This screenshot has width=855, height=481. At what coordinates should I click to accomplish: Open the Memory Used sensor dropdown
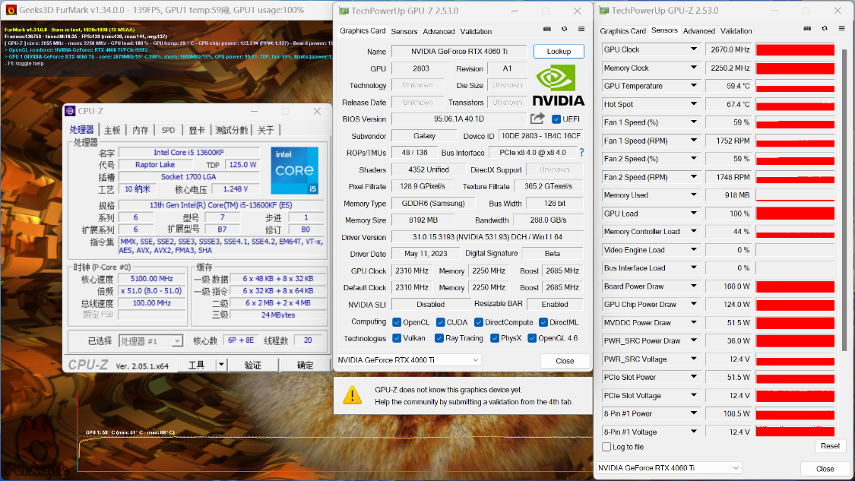(694, 195)
